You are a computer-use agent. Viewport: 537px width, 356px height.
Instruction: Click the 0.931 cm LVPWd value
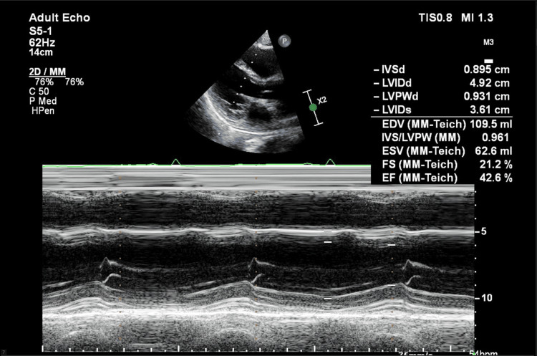tap(487, 96)
